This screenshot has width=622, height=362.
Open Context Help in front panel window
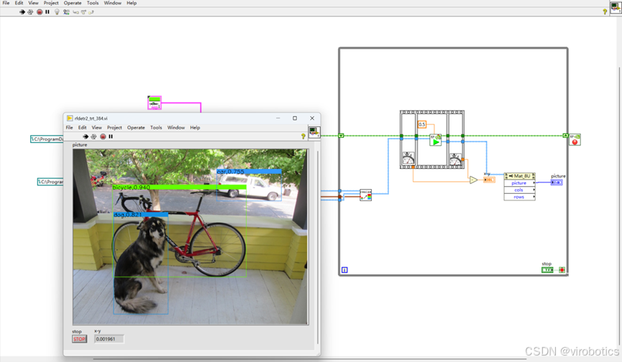[303, 136]
